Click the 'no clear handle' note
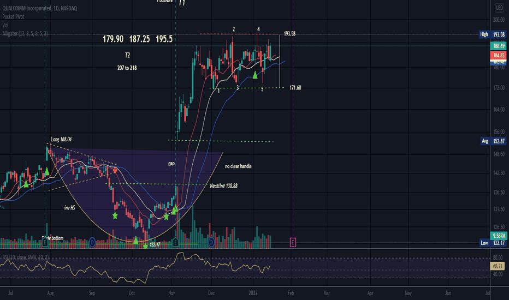 pos(238,166)
